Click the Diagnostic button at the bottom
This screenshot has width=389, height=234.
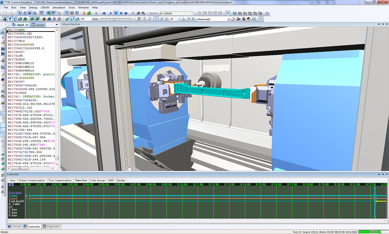[51, 227]
